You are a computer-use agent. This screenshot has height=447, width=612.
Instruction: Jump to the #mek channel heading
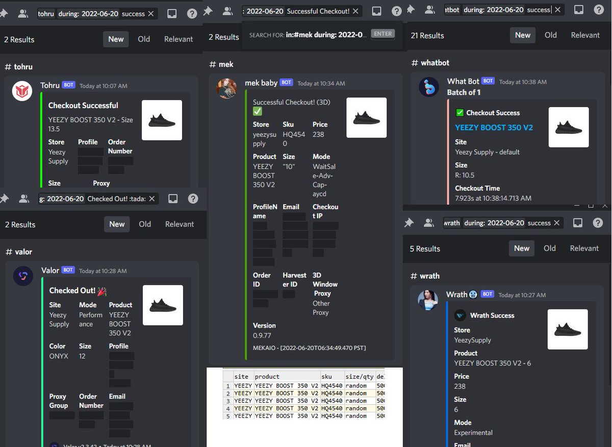221,64
